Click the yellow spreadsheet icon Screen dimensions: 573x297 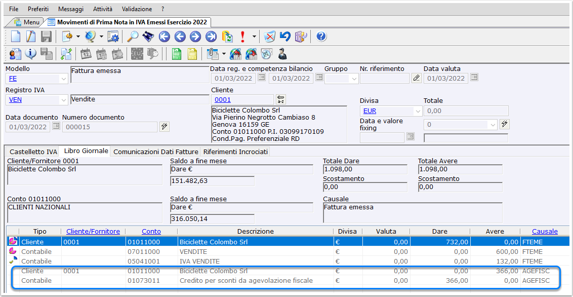[x=192, y=54]
